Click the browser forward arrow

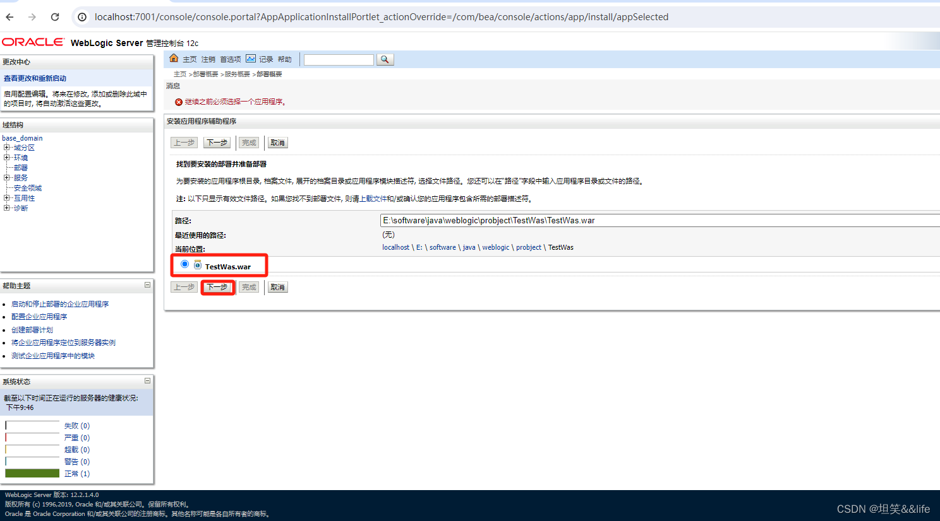32,17
